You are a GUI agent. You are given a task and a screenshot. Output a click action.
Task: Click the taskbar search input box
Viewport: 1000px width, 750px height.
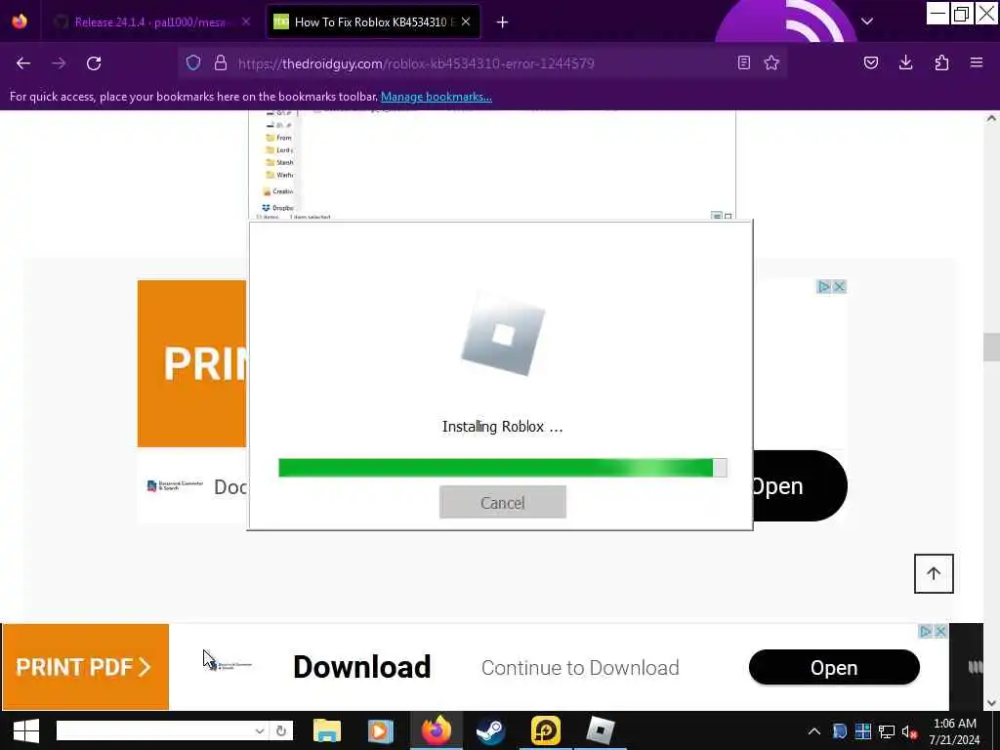pos(153,730)
